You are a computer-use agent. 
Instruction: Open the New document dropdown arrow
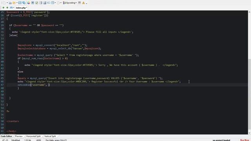7,3
